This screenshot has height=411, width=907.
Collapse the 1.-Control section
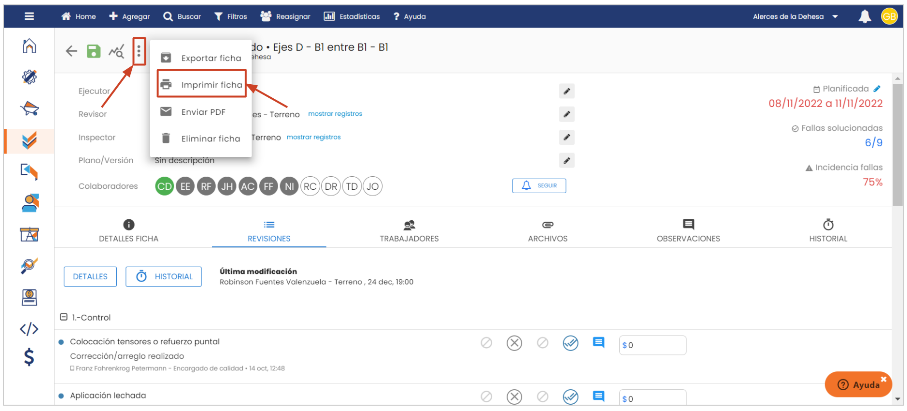coord(63,317)
